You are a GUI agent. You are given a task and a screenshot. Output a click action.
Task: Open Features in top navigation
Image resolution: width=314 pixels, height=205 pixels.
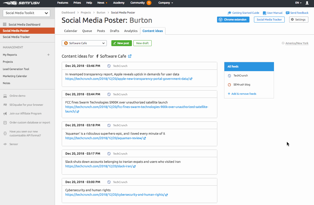point(63,3)
